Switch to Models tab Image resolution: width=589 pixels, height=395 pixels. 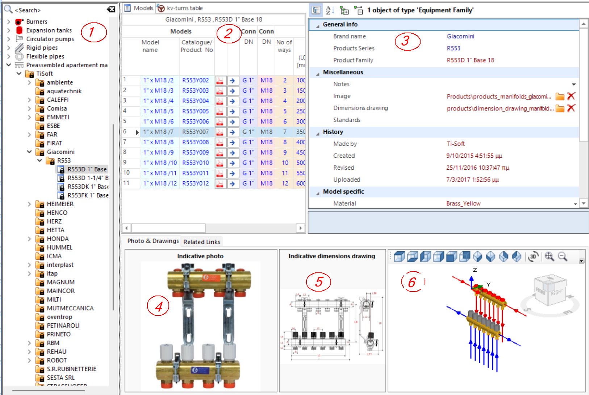139,8
